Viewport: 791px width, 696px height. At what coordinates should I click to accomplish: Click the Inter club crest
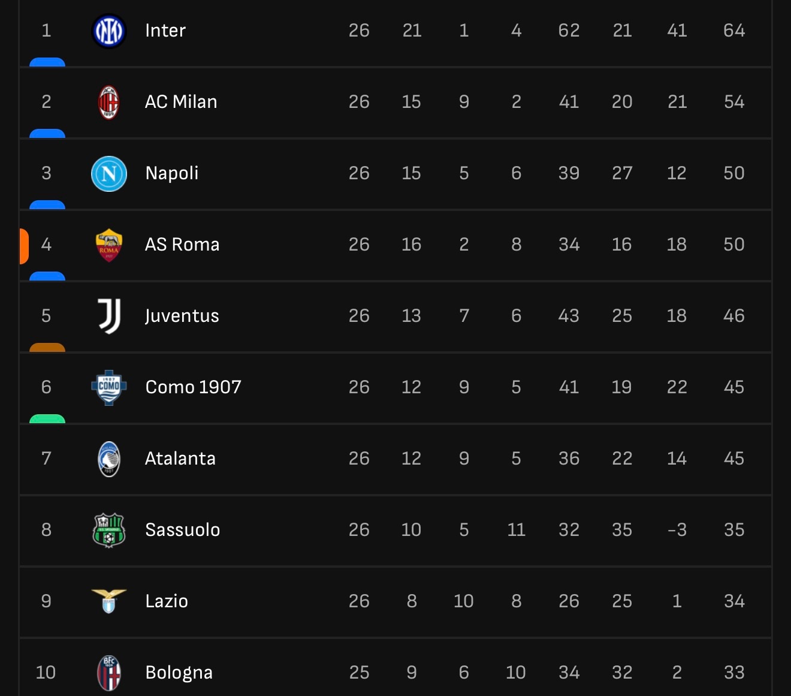108,31
